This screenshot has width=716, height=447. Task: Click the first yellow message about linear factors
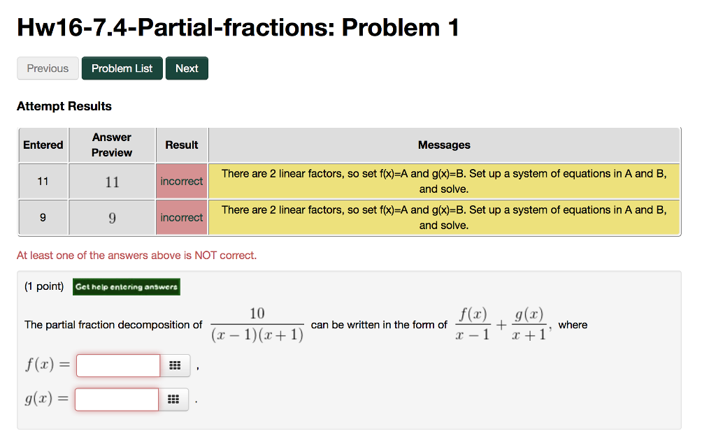coord(444,181)
